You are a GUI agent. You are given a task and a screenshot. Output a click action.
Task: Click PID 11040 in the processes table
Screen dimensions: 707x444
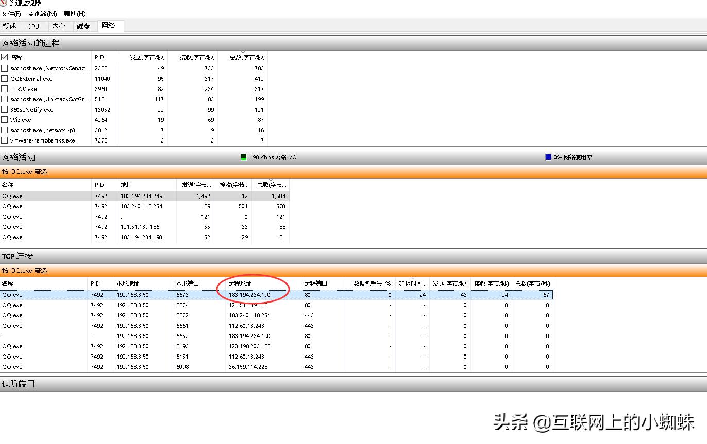103,79
